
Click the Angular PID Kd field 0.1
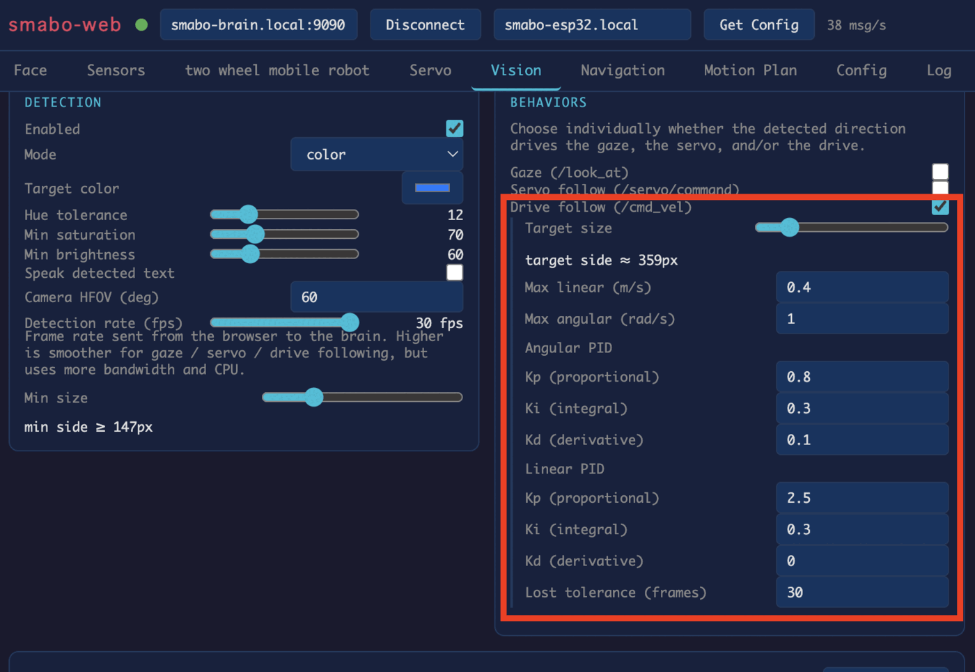tap(862, 440)
